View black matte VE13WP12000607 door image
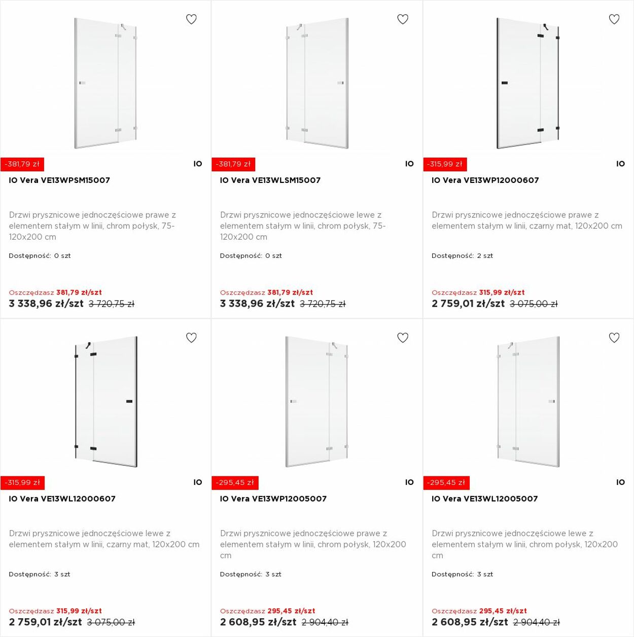The width and height of the screenshot is (634, 637). (528, 83)
